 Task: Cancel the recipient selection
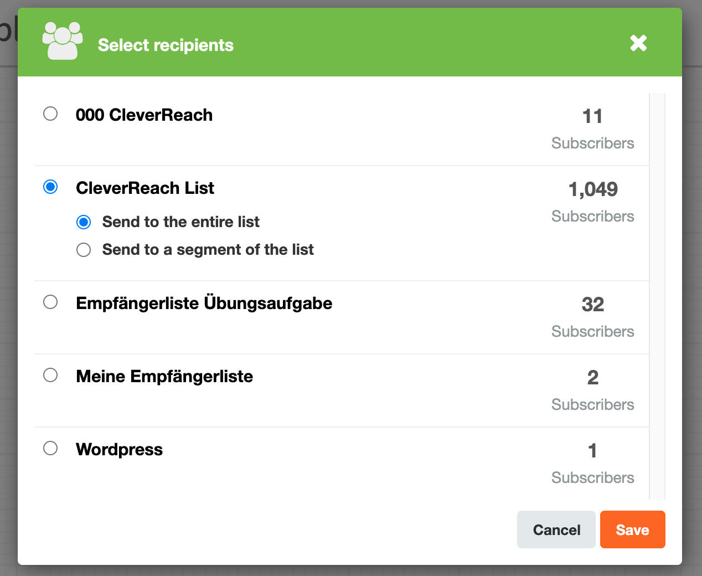pos(556,529)
